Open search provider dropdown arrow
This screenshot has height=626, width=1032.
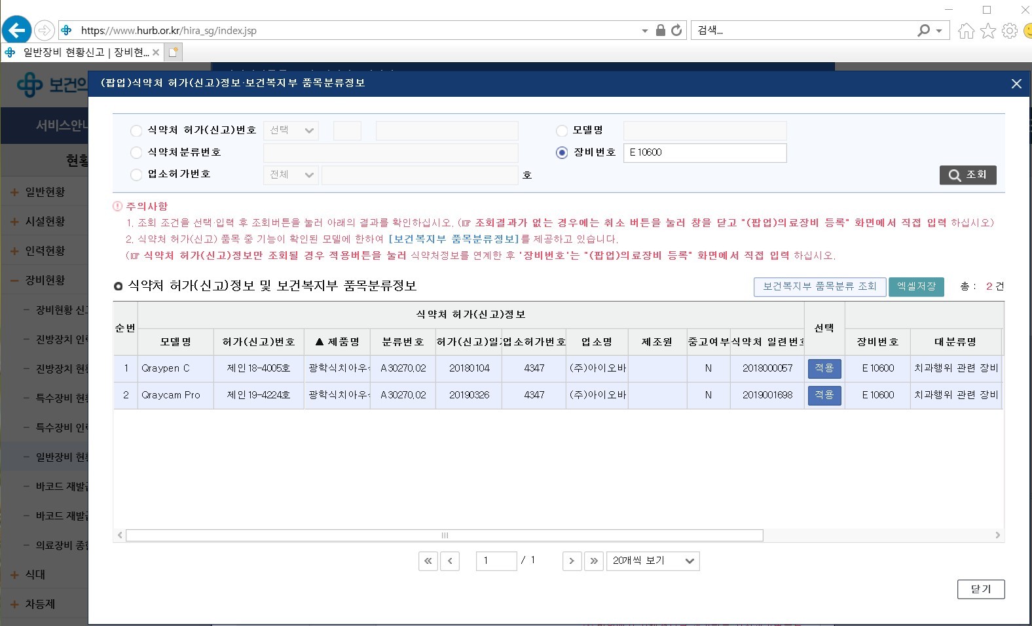[x=939, y=31]
